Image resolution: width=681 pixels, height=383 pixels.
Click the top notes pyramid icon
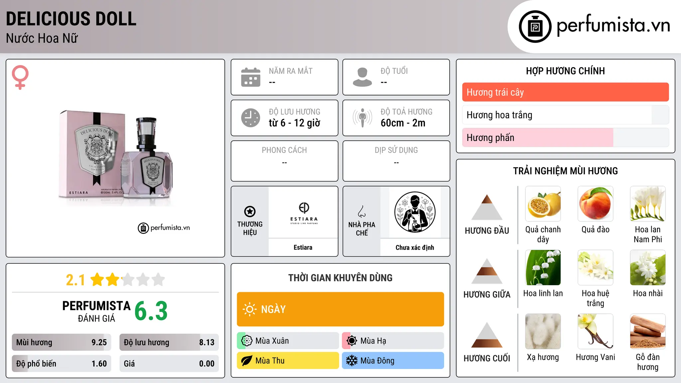(487, 207)
